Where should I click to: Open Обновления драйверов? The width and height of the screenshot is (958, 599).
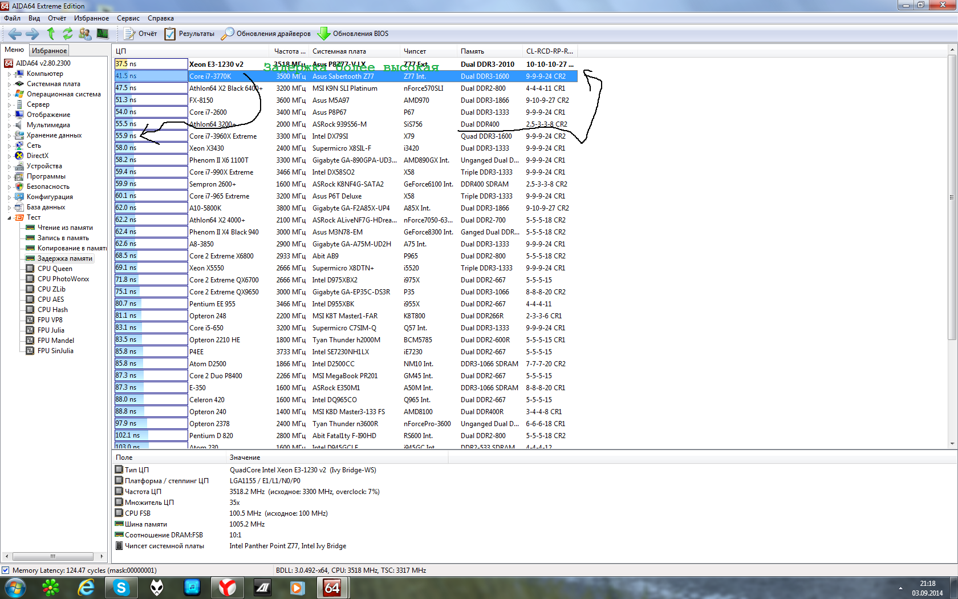point(266,34)
